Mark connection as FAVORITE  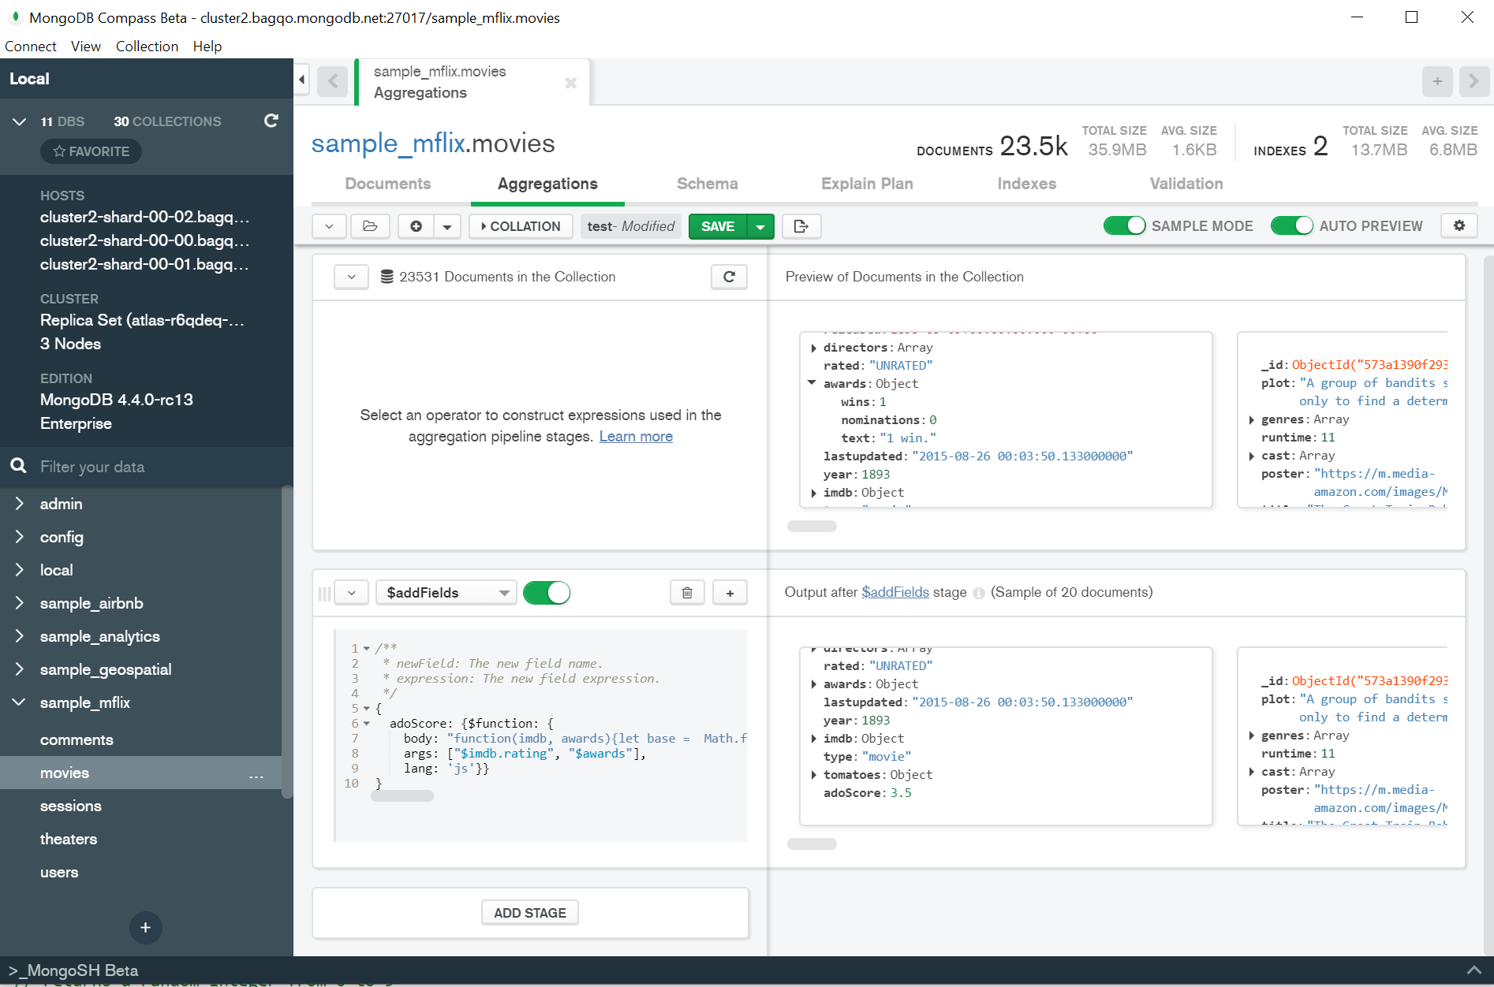pyautogui.click(x=91, y=151)
